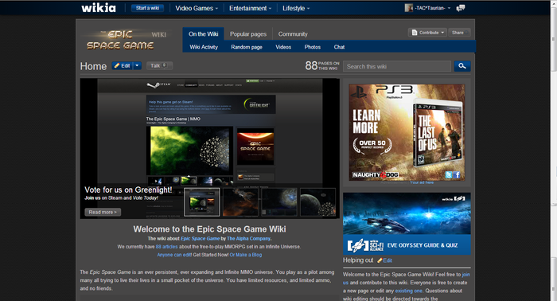Image resolution: width=557 pixels, height=301 pixels.
Task: Click the user avatar picture
Action: 408,8
